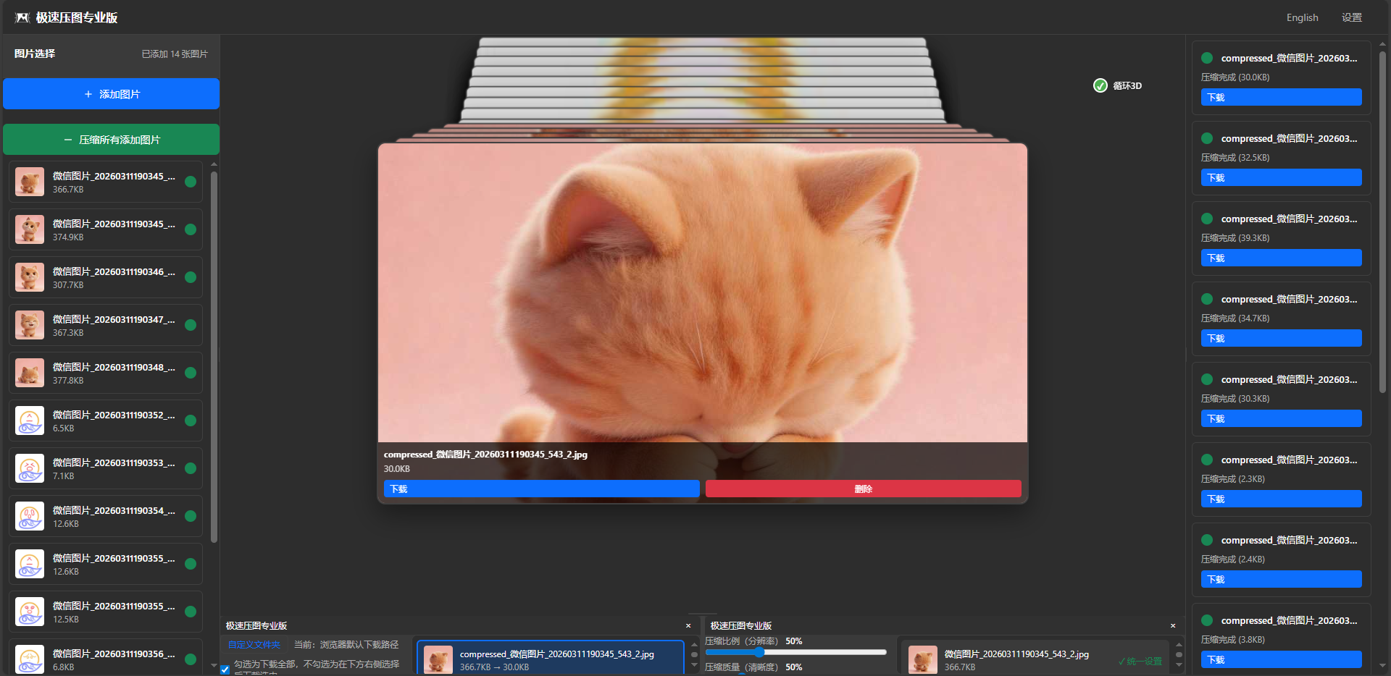Toggle the download-all checkbox at bottom left
This screenshot has width=1391, height=676.
pyautogui.click(x=225, y=669)
